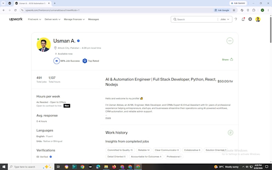Click the Ask Gemini button

point(238,3)
